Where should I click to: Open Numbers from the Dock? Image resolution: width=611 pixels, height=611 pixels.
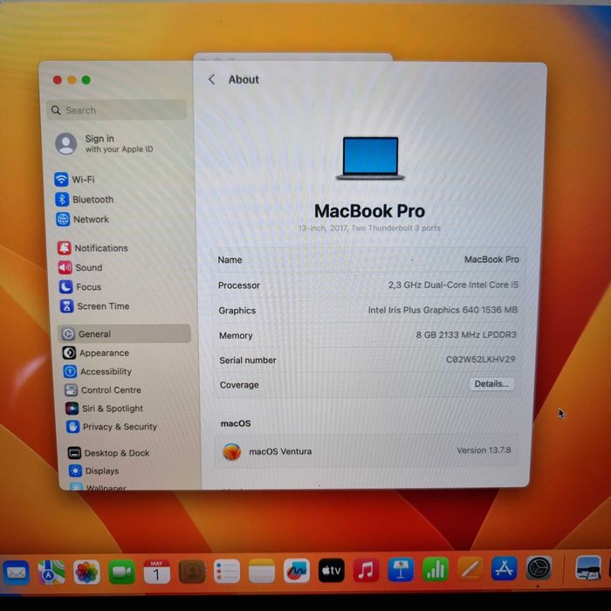click(436, 569)
